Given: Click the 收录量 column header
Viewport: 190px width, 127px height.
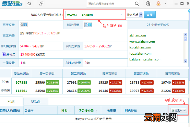Looking at the screenshot, I should [111, 111].
